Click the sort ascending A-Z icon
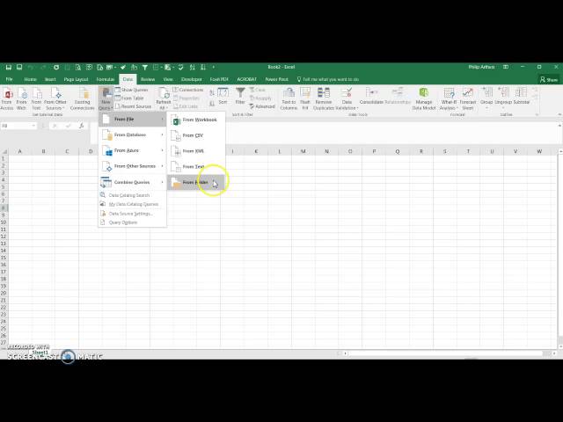 (x=192, y=67)
